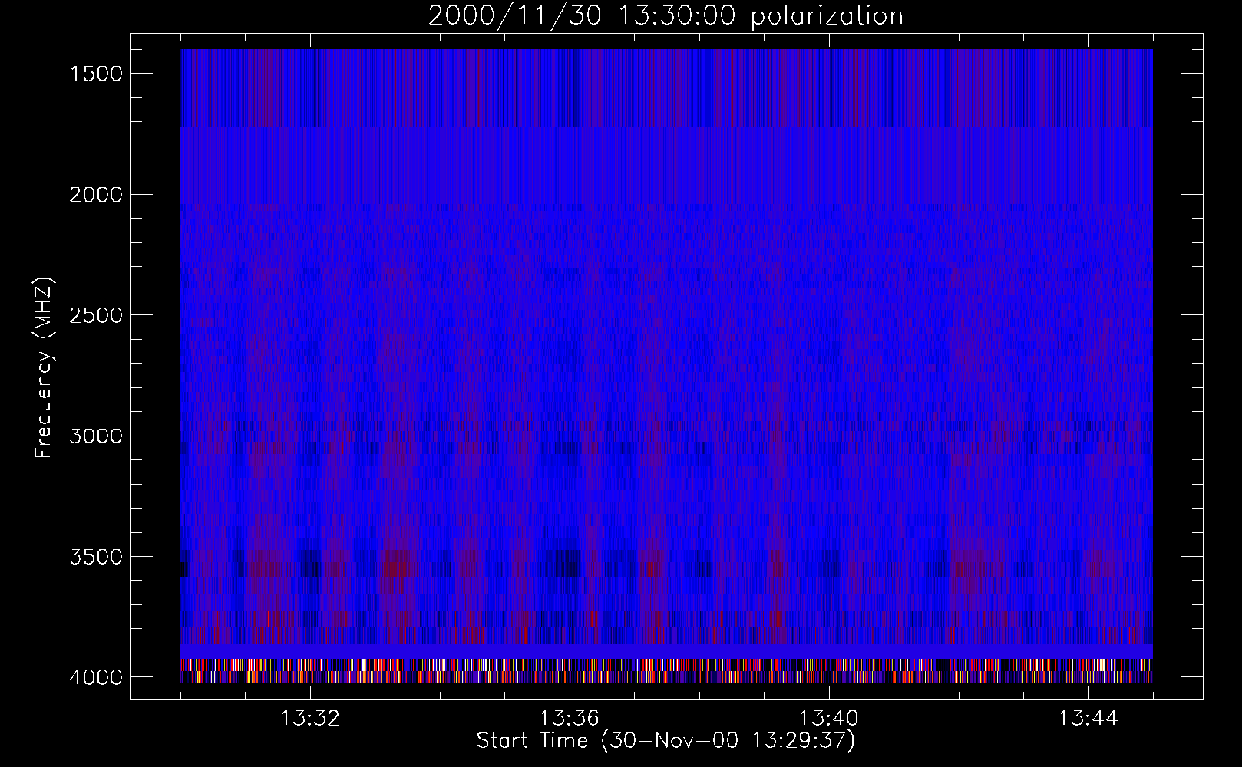Click the 'Start Time (30-Nov-00 13:29:37)' label

coord(666,741)
